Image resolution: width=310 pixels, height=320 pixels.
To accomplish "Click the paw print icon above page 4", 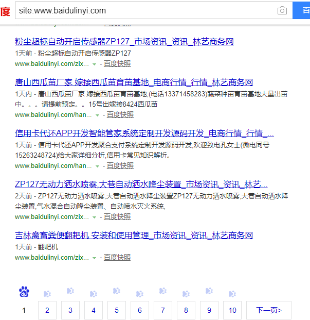I will point(94,294).
